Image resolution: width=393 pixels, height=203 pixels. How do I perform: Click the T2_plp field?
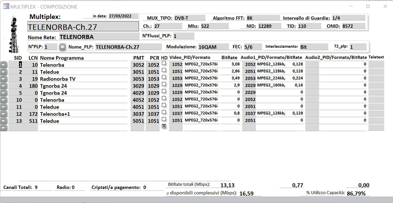click(358, 47)
